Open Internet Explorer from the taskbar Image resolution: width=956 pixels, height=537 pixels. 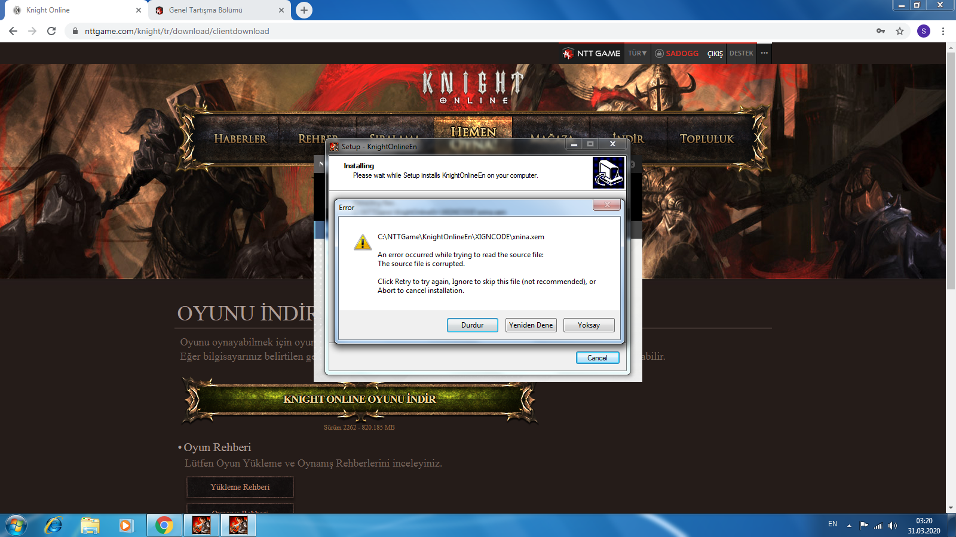(x=53, y=525)
